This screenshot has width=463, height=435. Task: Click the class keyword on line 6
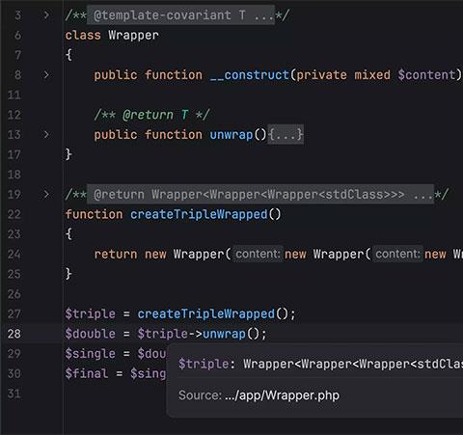click(x=83, y=36)
